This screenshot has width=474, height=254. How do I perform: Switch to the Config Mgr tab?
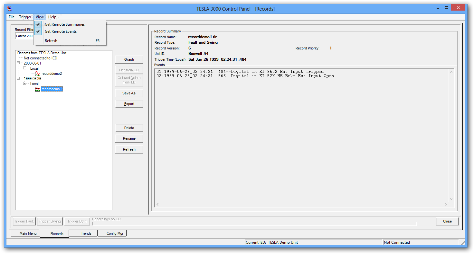click(112, 233)
